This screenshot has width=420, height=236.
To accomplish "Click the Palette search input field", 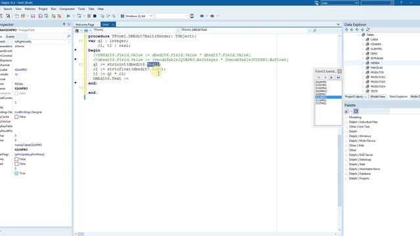I will pos(404,111).
